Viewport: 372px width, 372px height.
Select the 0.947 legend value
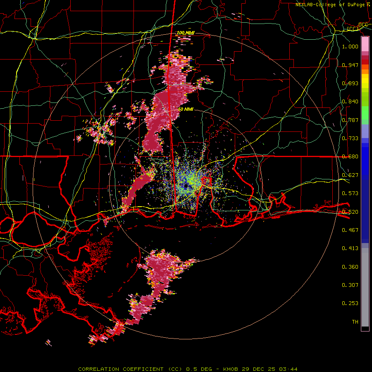pyautogui.click(x=350, y=65)
